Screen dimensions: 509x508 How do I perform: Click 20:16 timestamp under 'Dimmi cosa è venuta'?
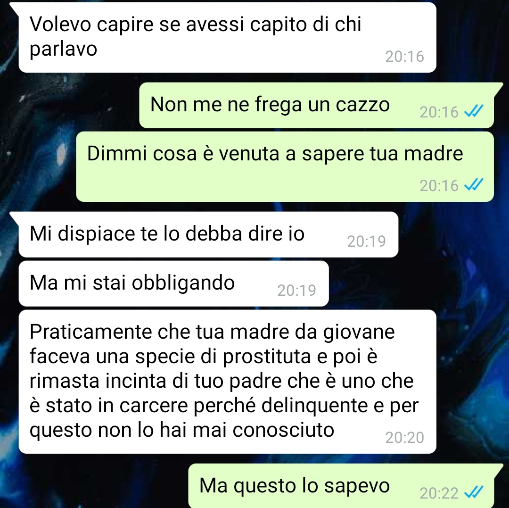(439, 185)
